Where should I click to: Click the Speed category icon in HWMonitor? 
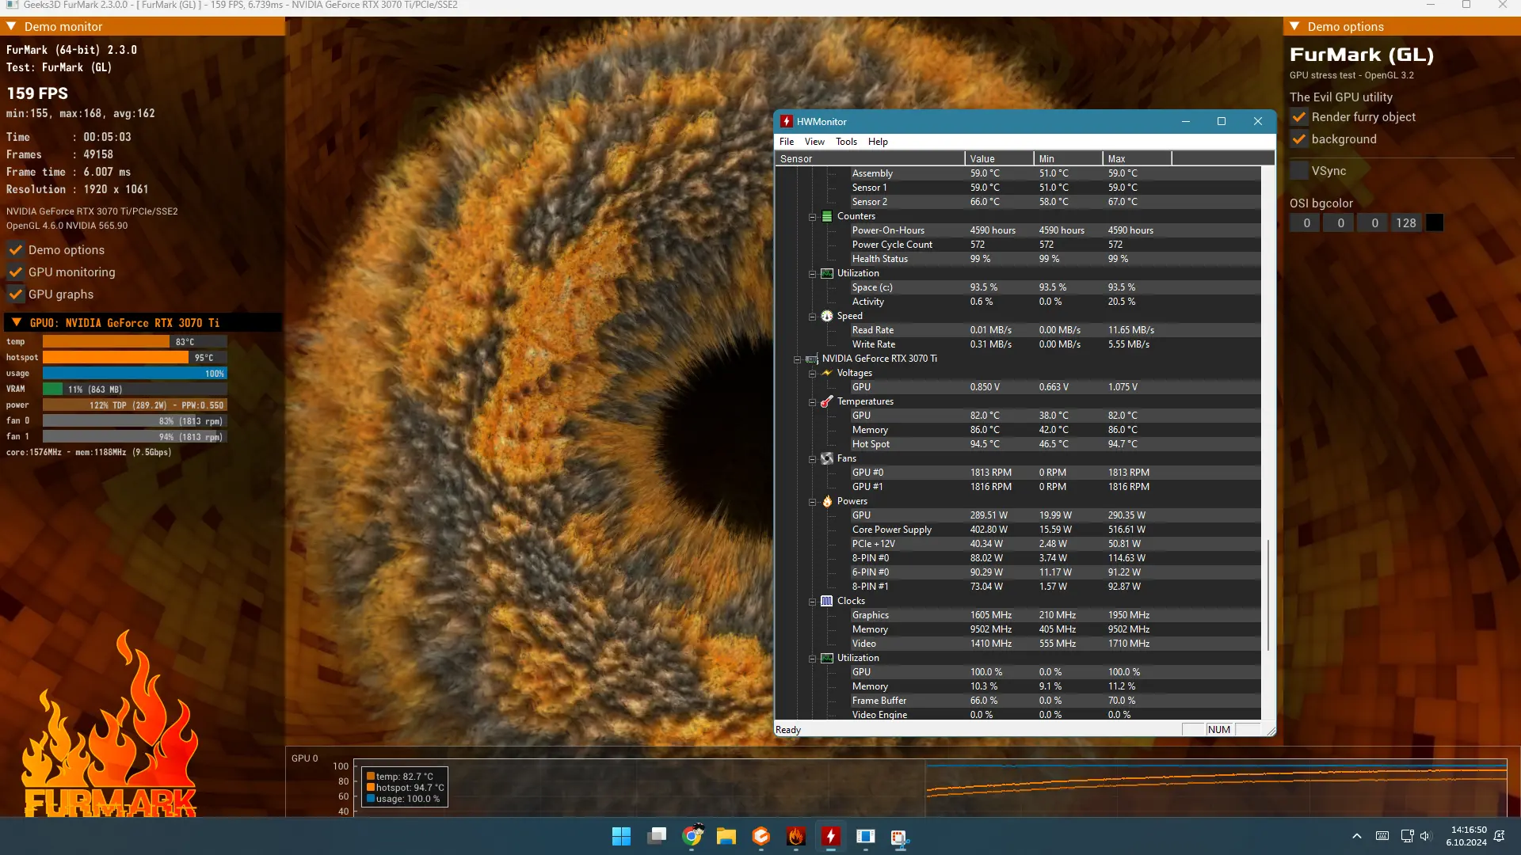827,316
